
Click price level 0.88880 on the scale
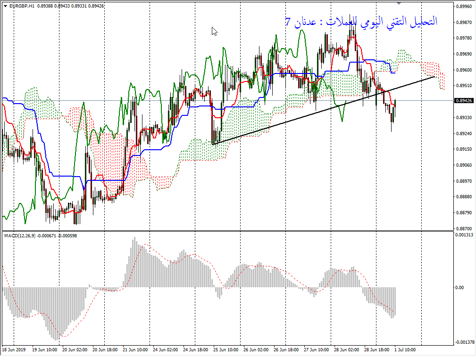pyautogui.click(x=464, y=197)
